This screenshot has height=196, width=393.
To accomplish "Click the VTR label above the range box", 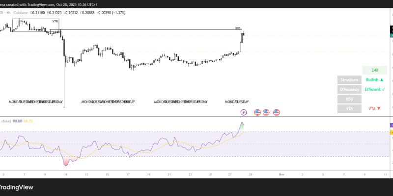I will (55, 22).
